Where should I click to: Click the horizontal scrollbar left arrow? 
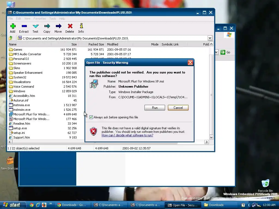(x=10, y=142)
